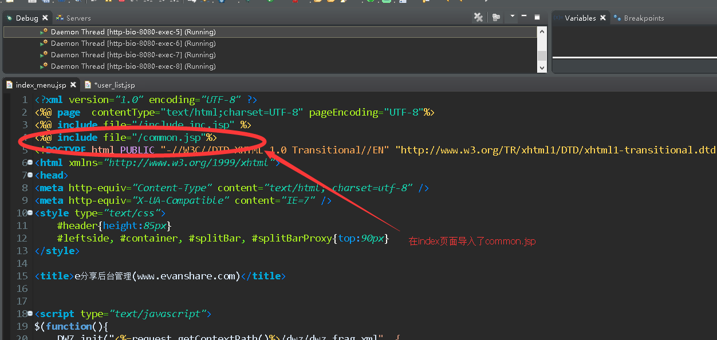Click the #leftside, #container CSS rule line

[x=223, y=238]
